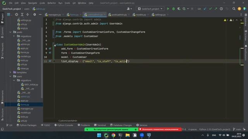The height and width of the screenshot is (139, 248).
Task: Start debugging with the bug icon
Action: coord(174,9)
